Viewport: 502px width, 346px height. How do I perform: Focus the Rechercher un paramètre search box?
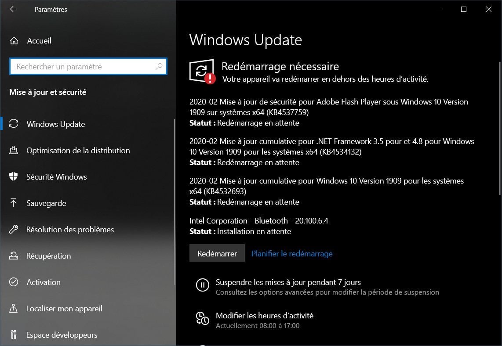(88, 66)
